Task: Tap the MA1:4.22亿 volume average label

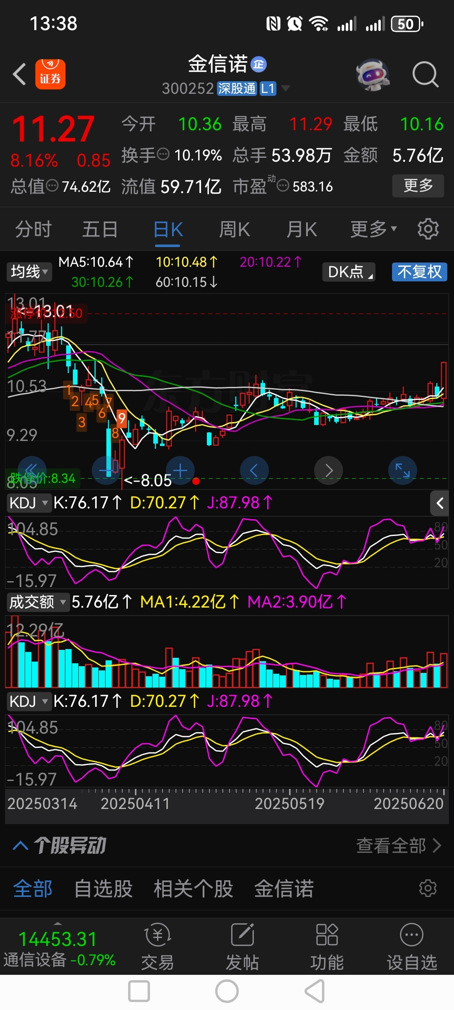Action: click(190, 602)
